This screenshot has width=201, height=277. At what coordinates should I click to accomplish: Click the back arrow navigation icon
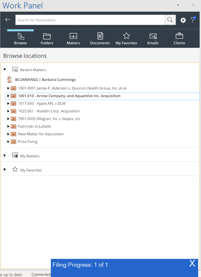click(7, 20)
